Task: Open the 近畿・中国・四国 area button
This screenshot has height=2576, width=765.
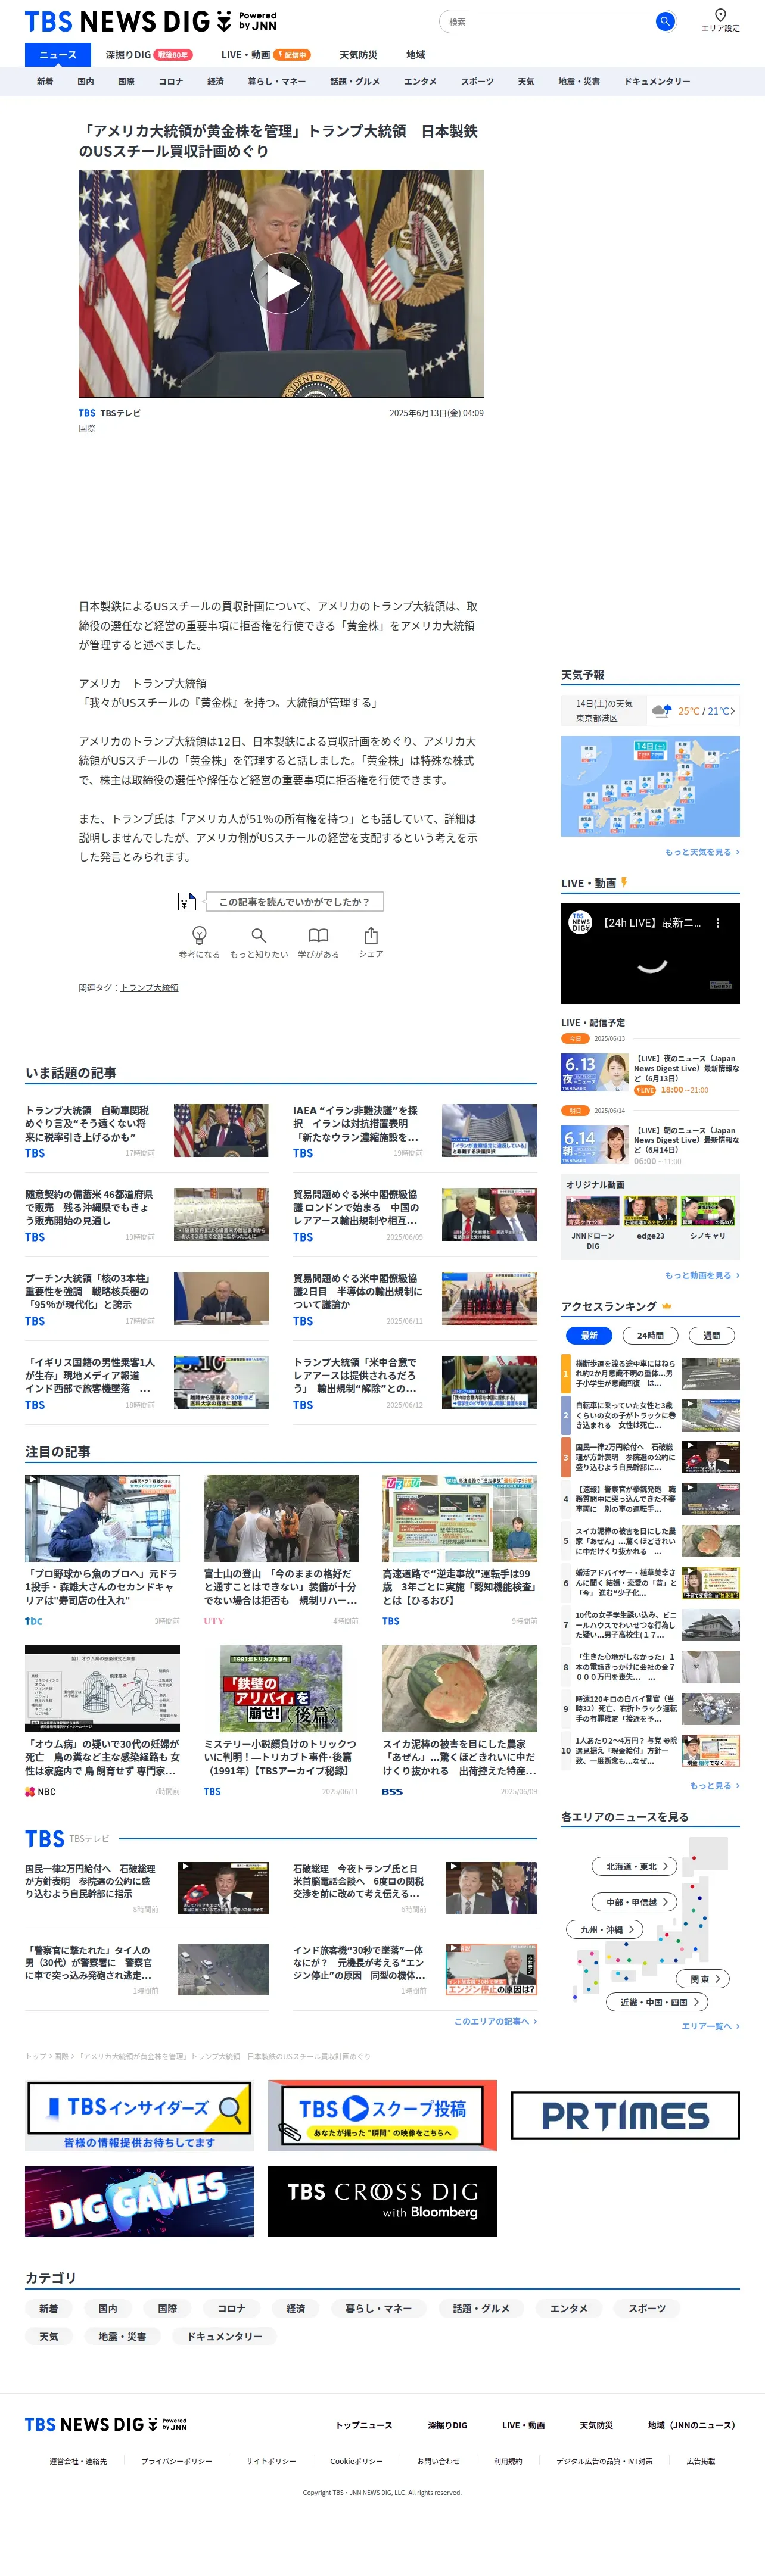Action: coord(658,2002)
